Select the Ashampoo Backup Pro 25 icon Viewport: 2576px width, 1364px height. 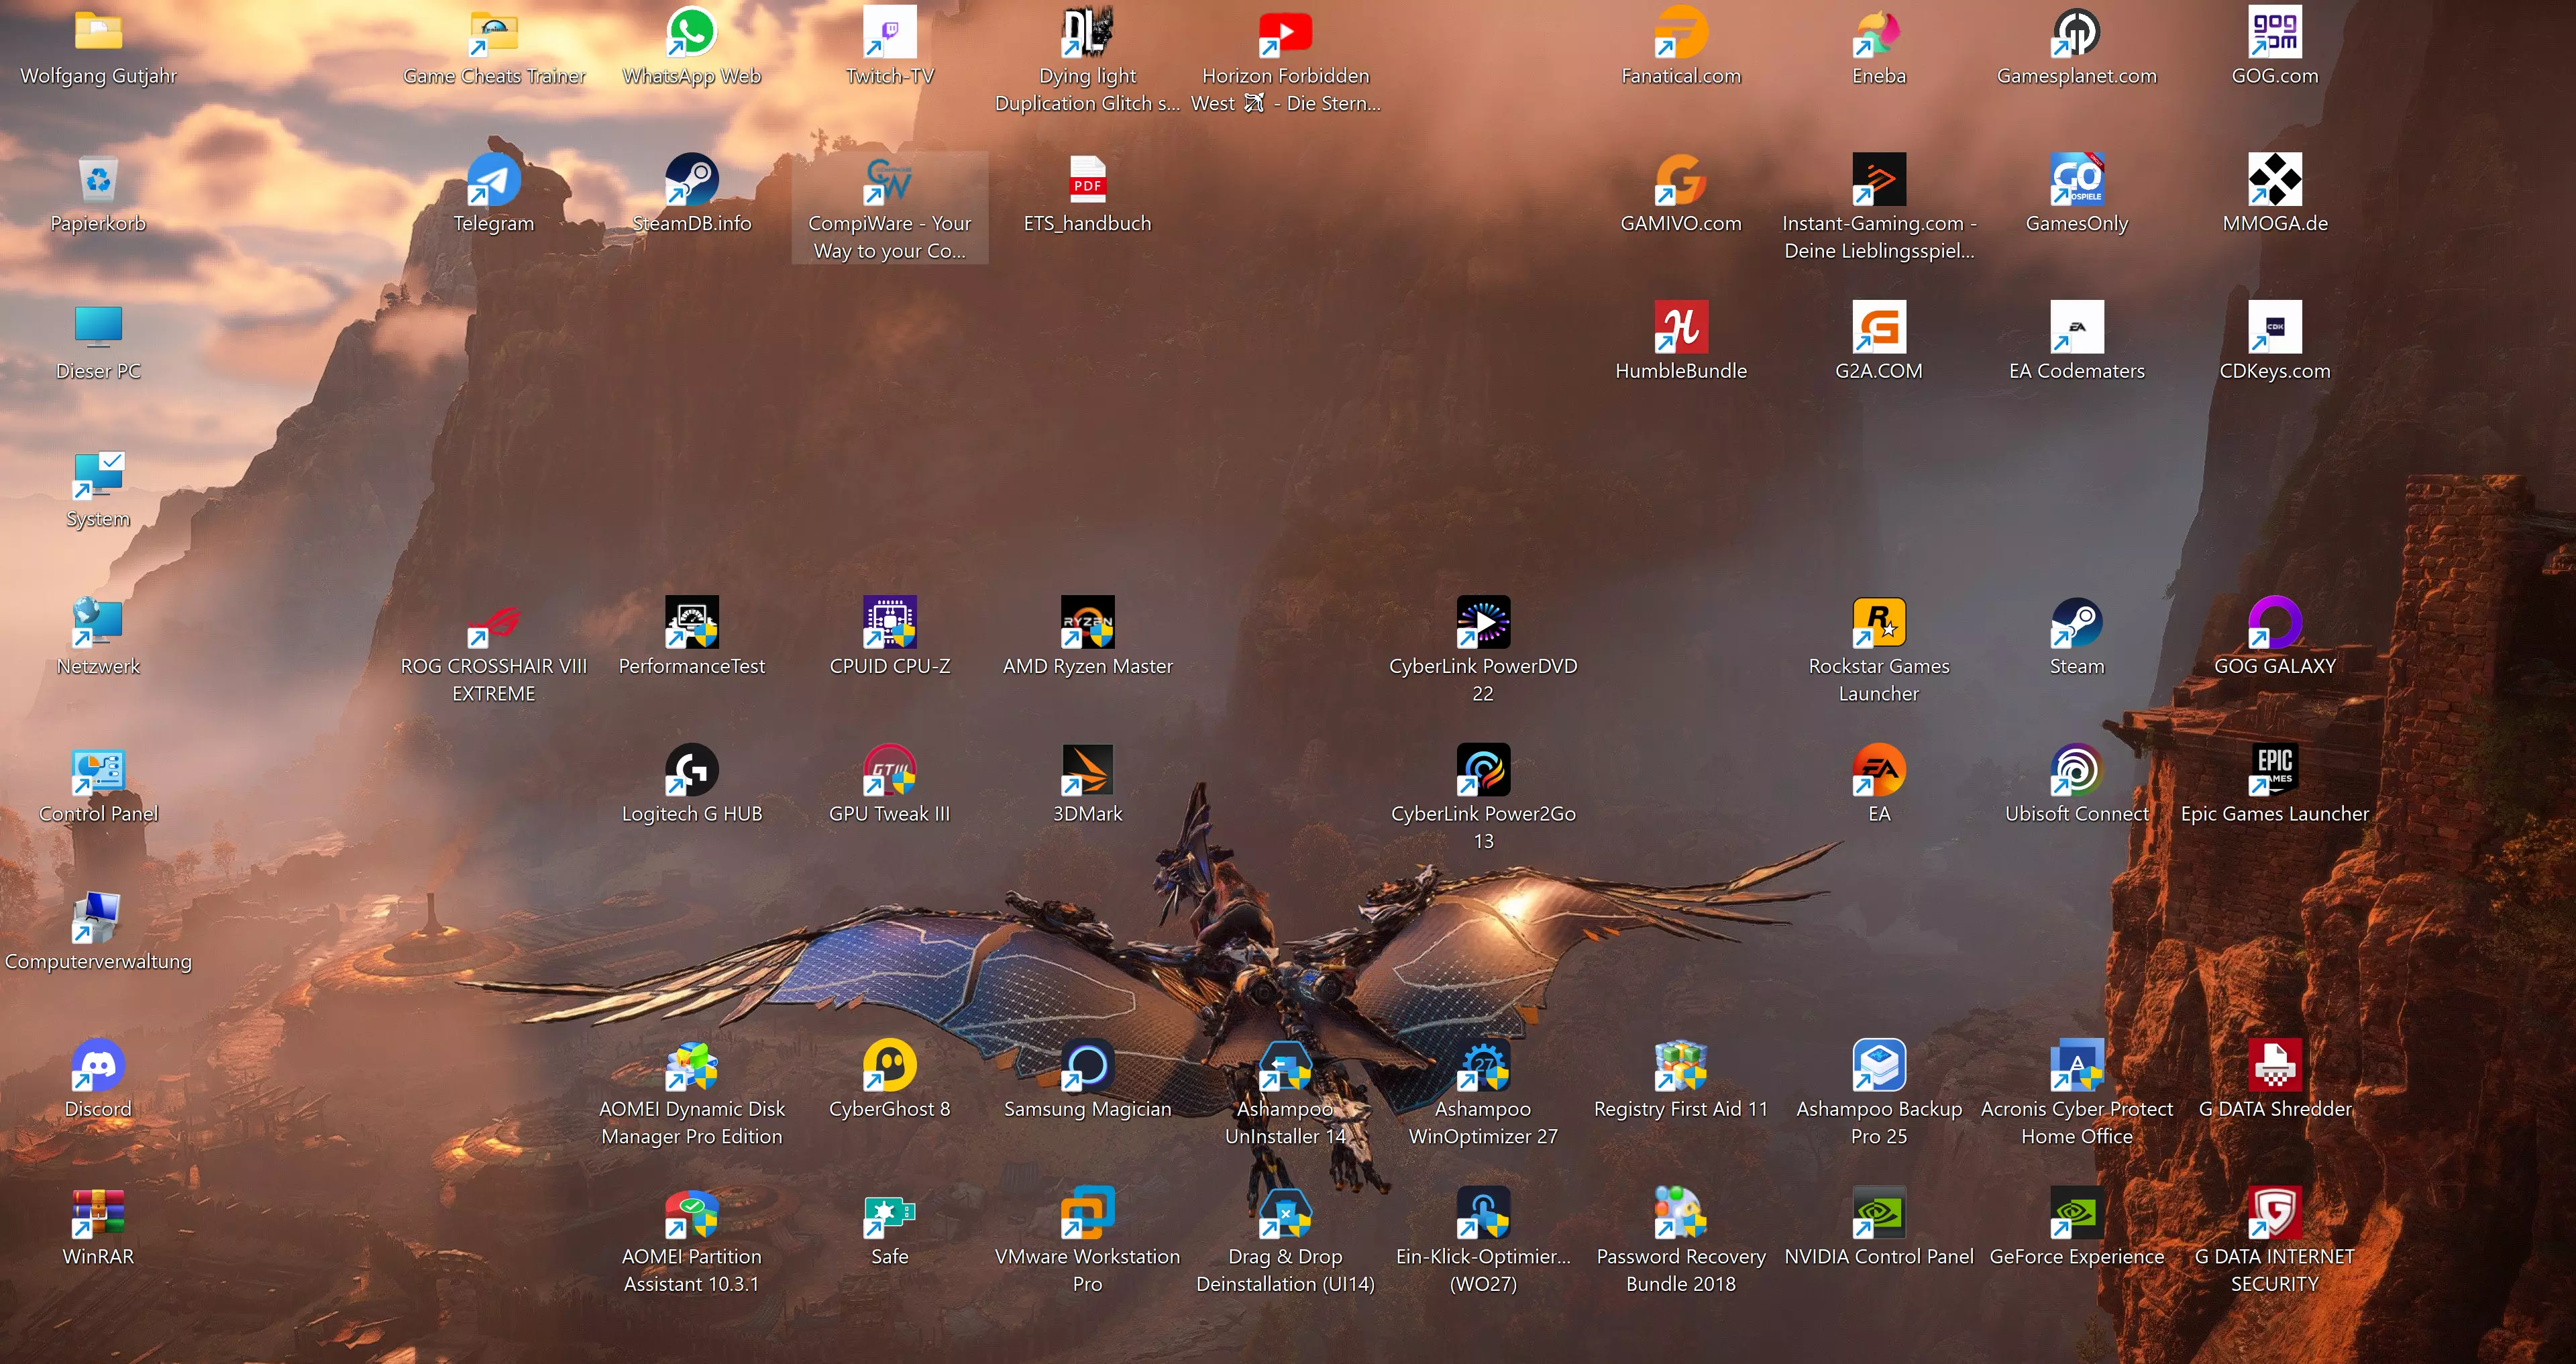(x=1879, y=1065)
